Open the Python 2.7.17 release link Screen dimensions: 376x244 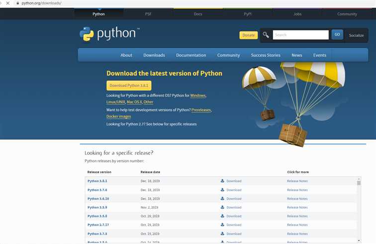(98, 225)
